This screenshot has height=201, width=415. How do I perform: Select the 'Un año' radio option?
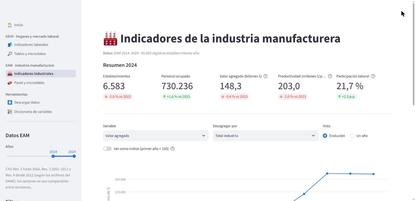click(x=352, y=136)
